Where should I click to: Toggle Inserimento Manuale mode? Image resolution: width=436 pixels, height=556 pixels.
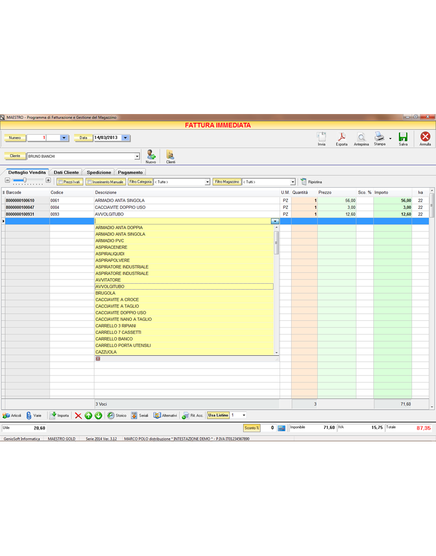pos(105,181)
